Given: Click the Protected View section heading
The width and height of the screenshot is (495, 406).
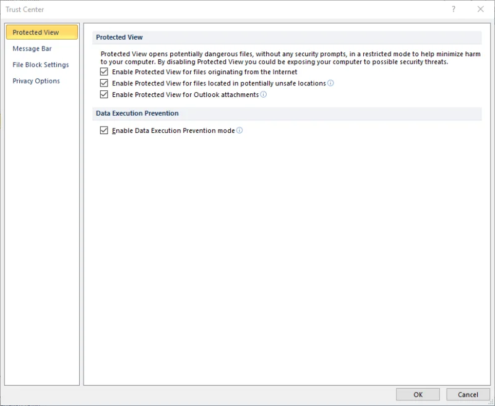Looking at the screenshot, I should 119,37.
